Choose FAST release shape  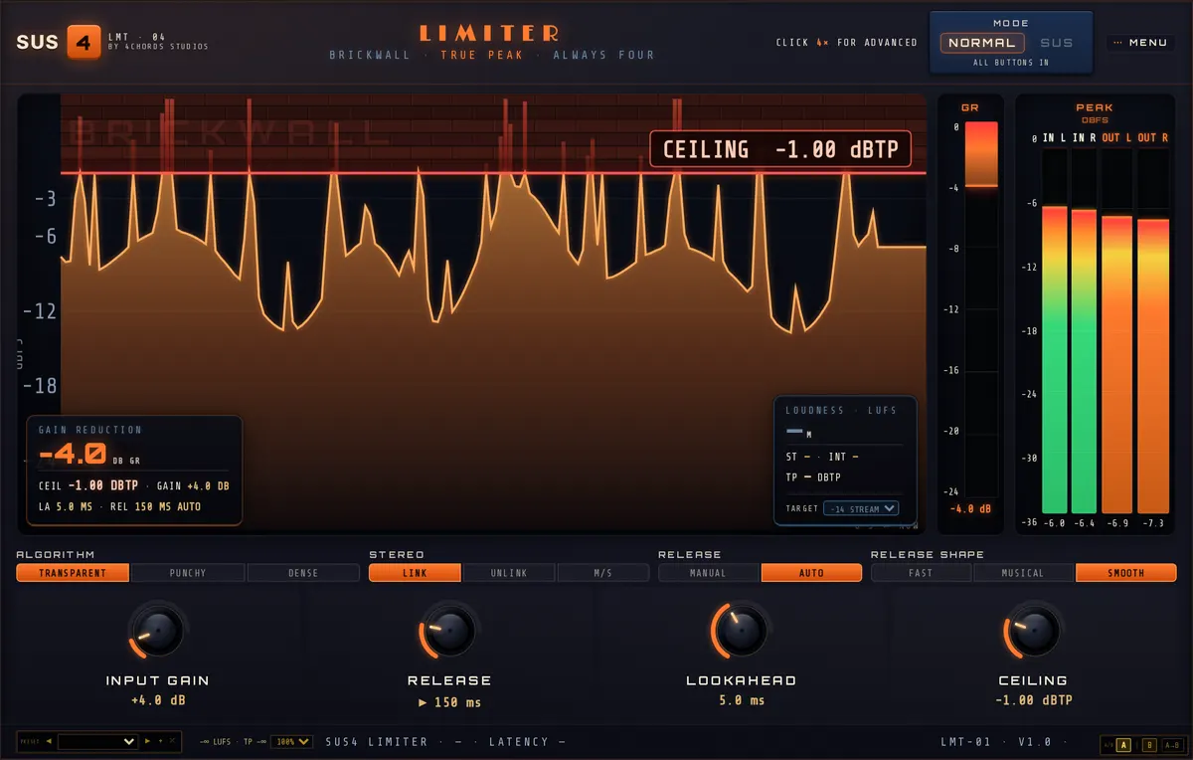(x=922, y=573)
